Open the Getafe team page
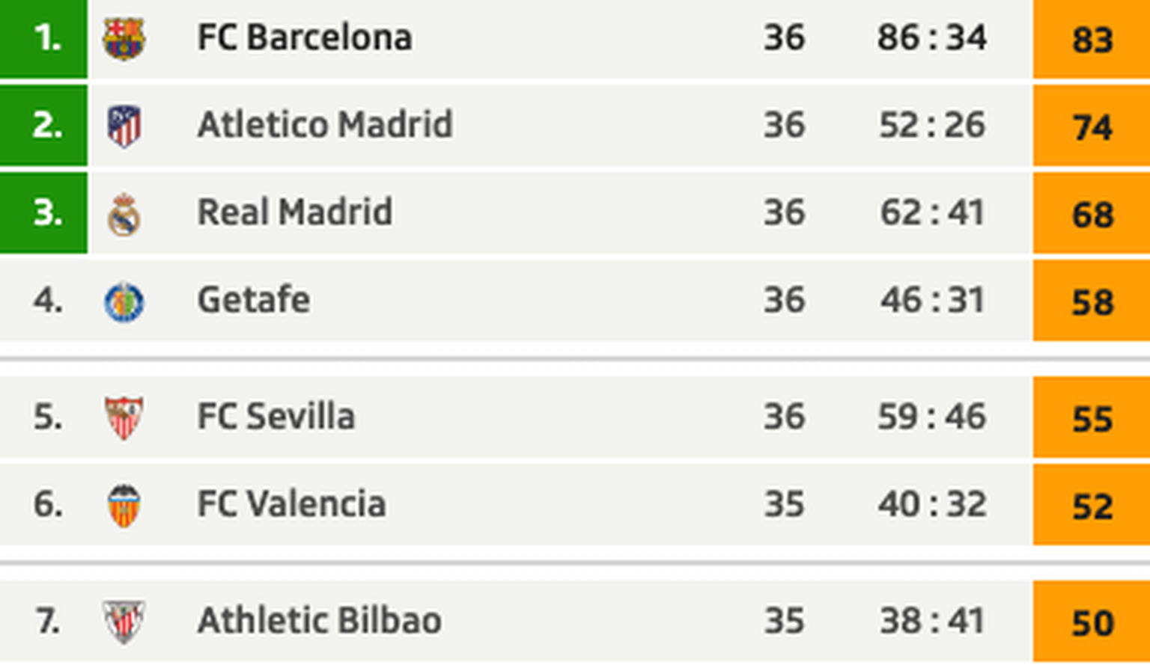Image resolution: width=1150 pixels, height=665 pixels. tap(253, 300)
